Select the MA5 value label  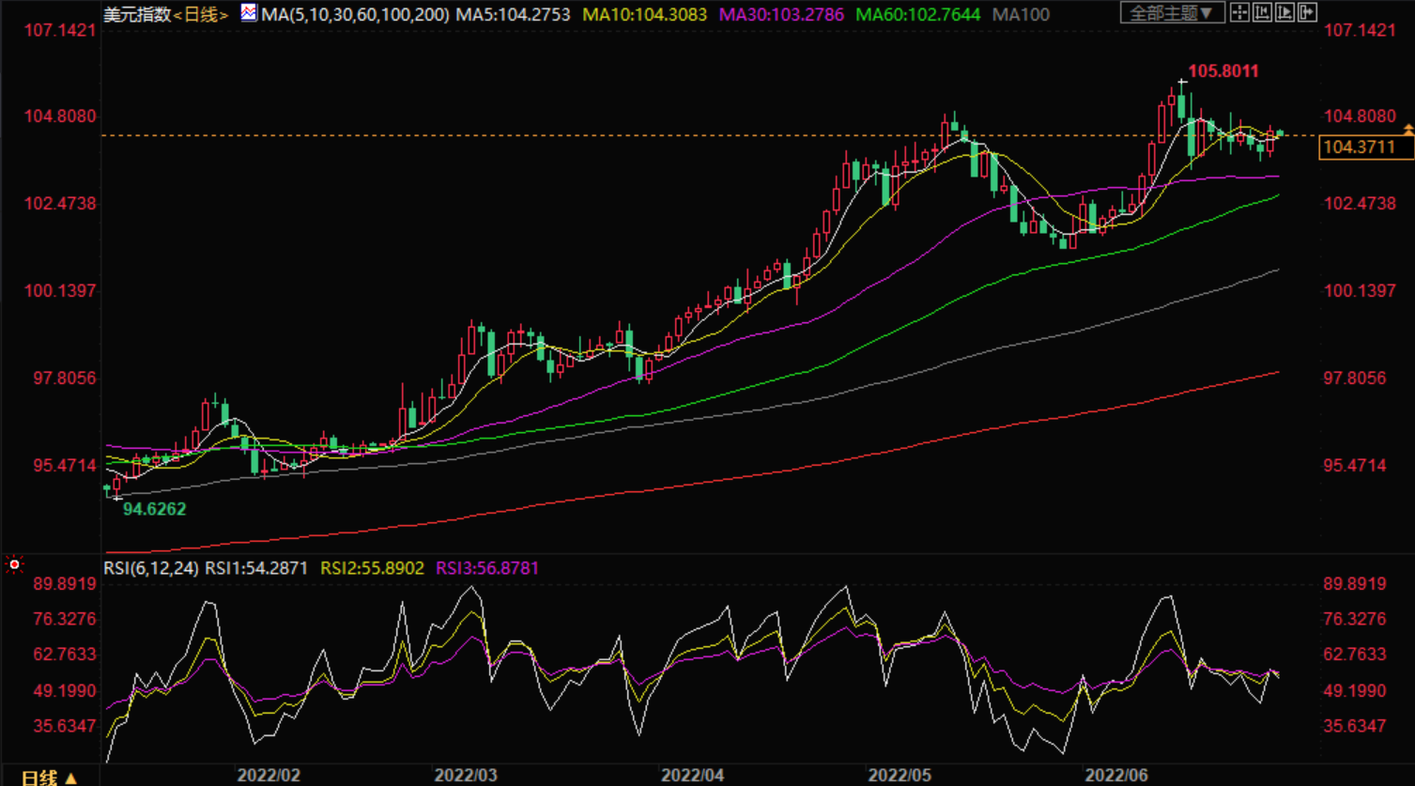click(x=514, y=15)
